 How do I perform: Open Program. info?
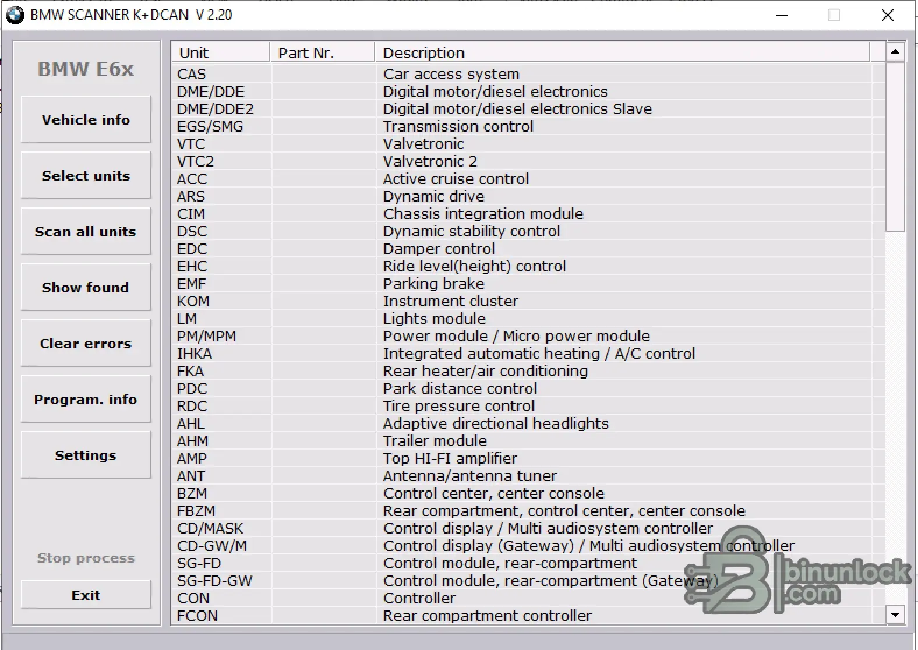(86, 399)
